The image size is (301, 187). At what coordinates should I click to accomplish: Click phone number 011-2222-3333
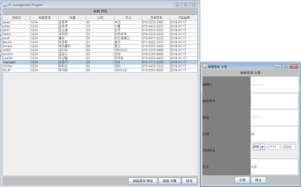(156, 42)
